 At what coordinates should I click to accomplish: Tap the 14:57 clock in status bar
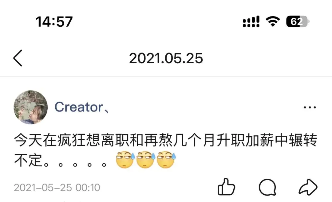pyautogui.click(x=54, y=21)
